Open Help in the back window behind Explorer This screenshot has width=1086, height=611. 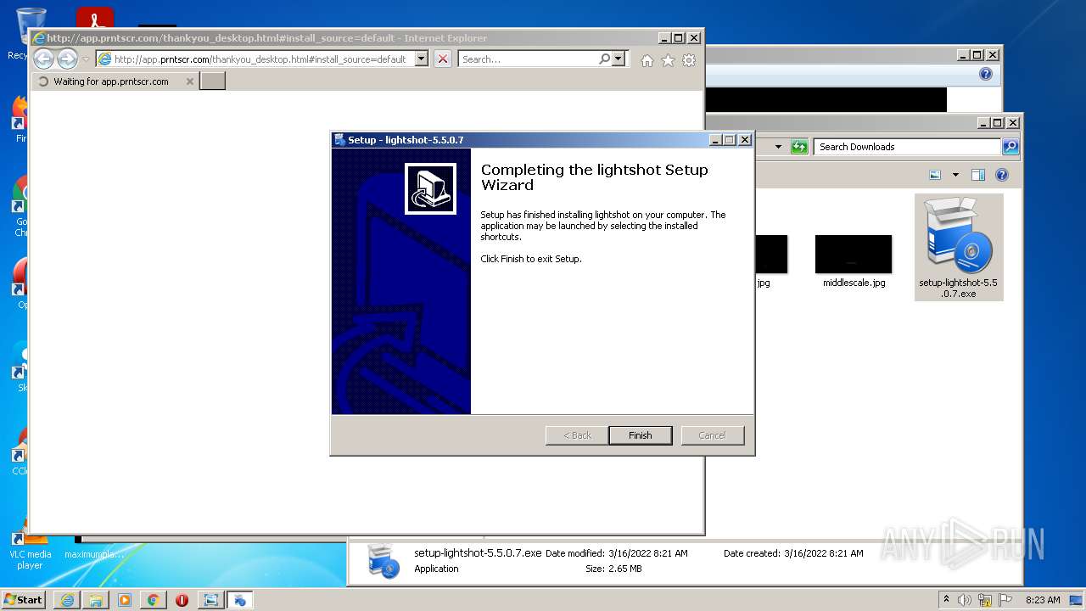click(x=985, y=74)
